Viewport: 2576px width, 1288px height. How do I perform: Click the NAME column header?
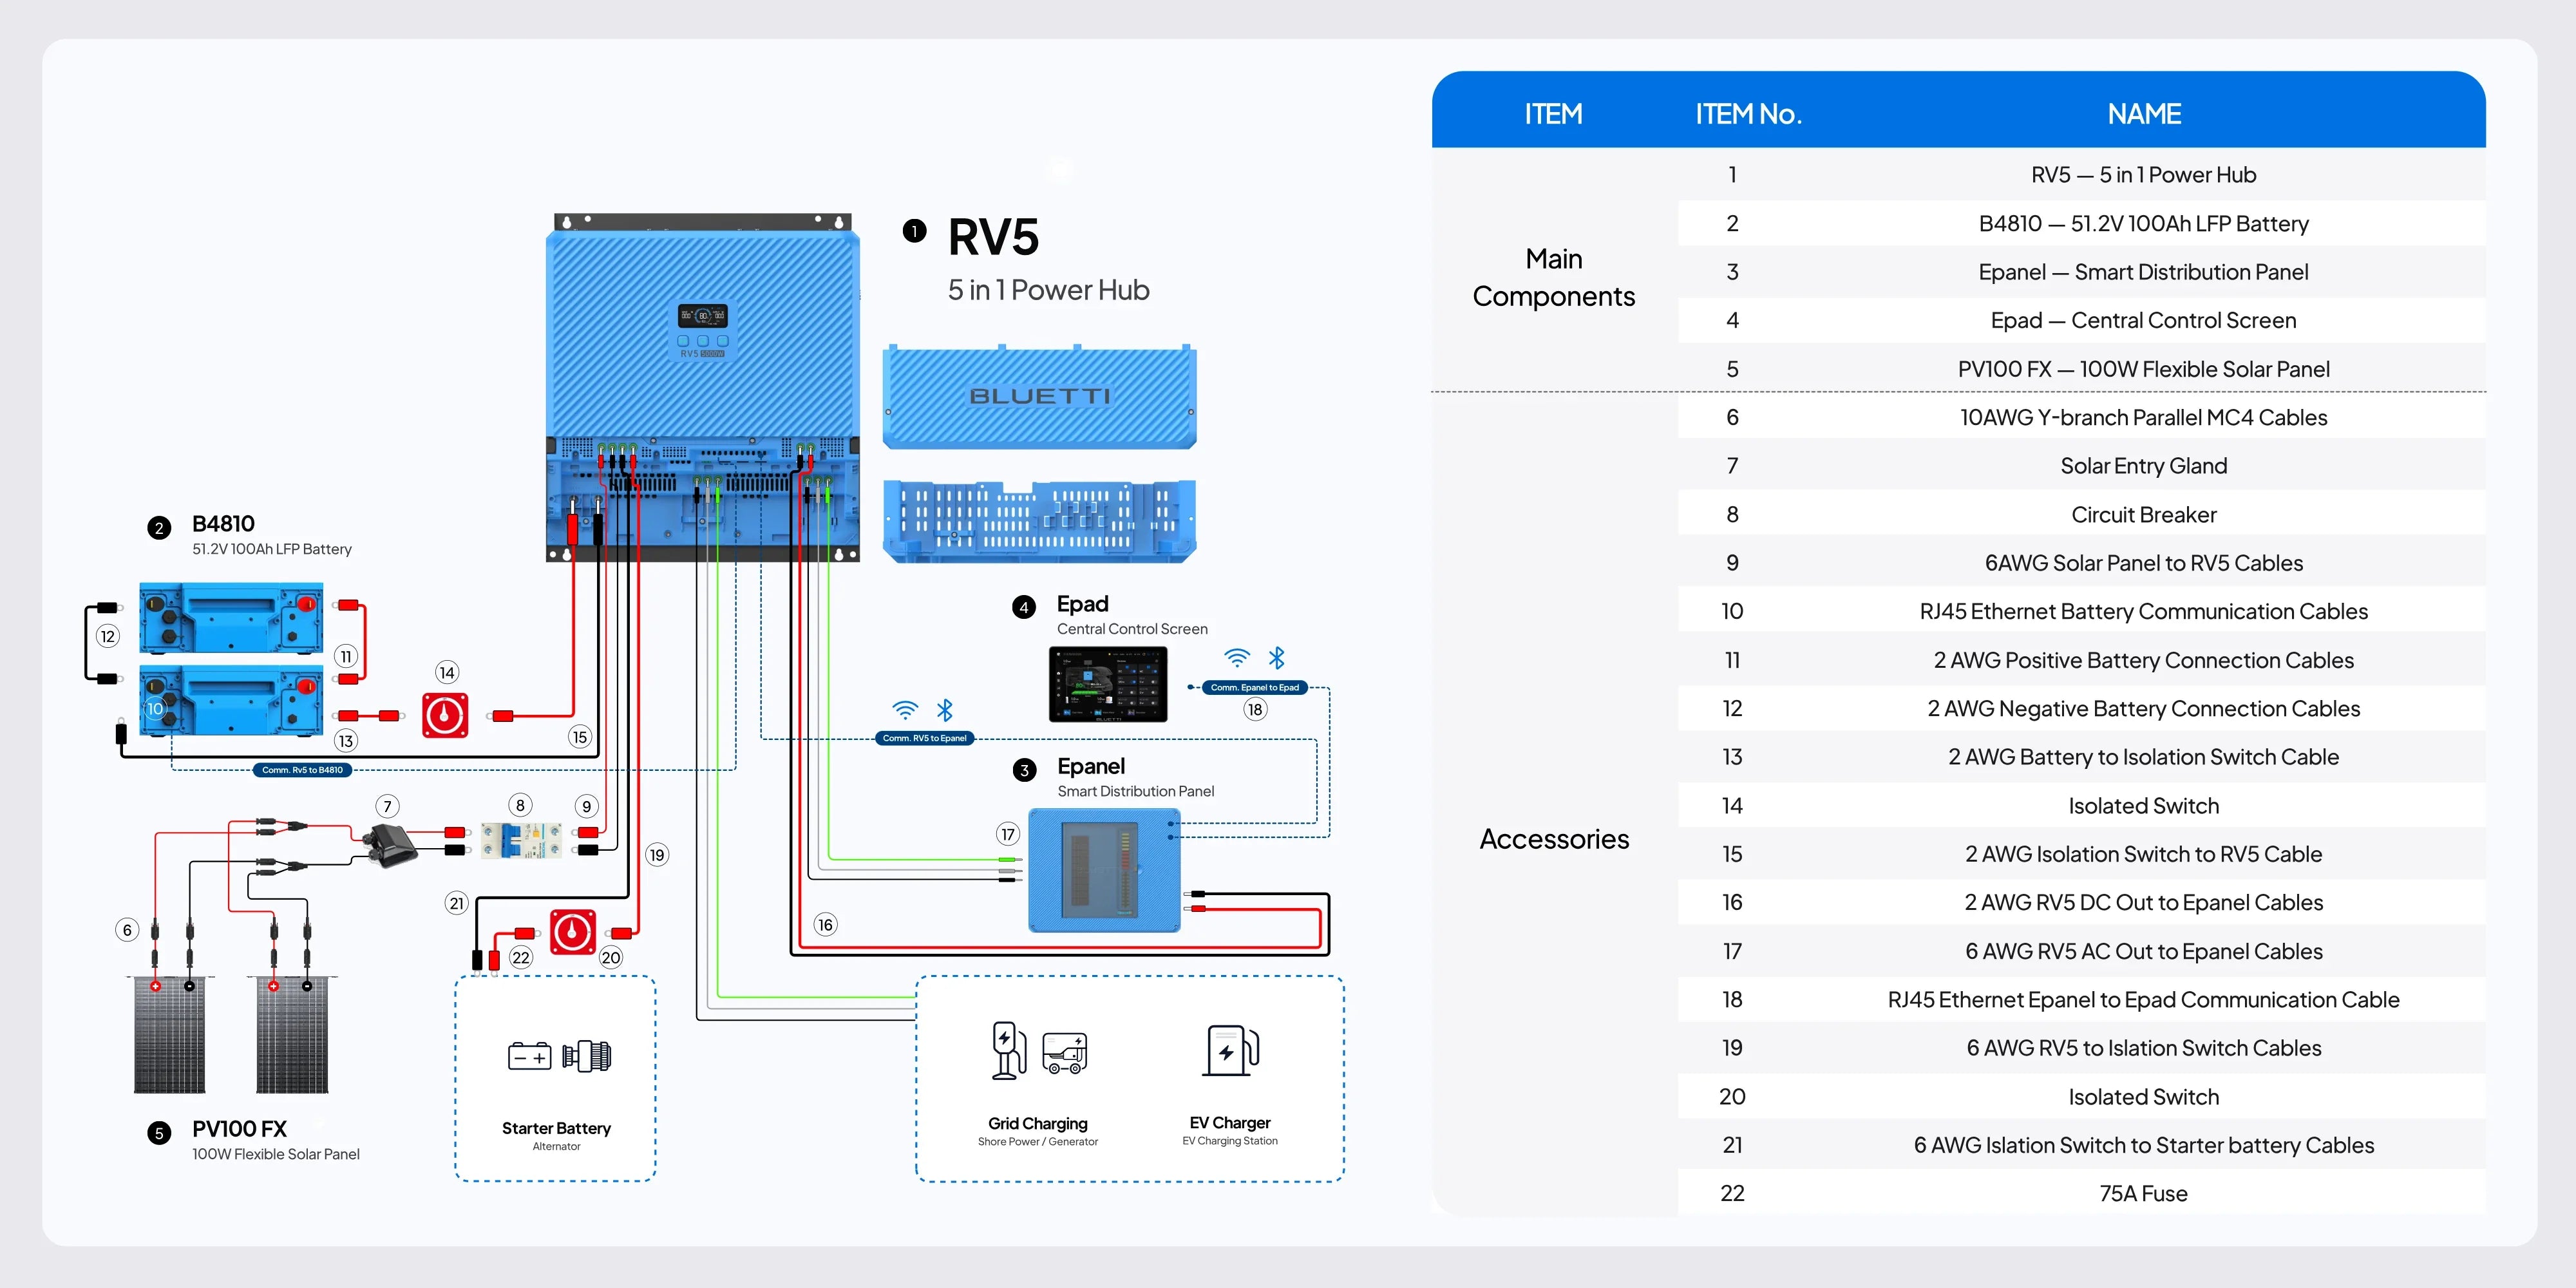(2144, 114)
